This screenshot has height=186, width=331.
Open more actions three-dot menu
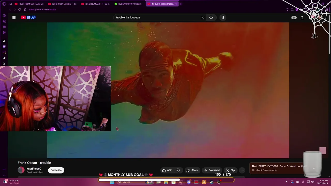pos(242,170)
